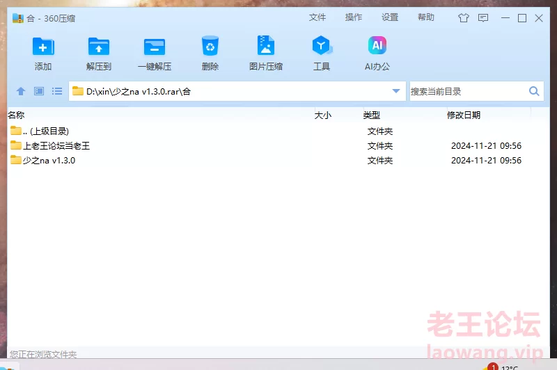Click the taskbar notification badge icon
The width and height of the screenshot is (557, 370).
[492, 367]
